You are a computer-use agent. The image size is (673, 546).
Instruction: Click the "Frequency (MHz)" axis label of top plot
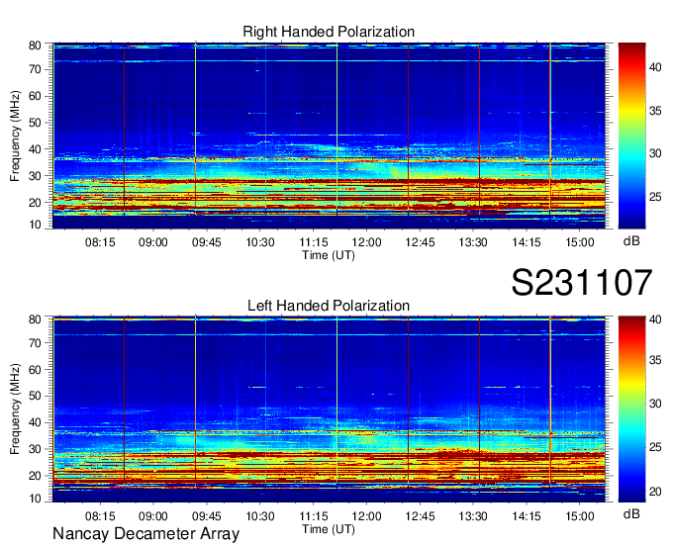tap(15, 136)
